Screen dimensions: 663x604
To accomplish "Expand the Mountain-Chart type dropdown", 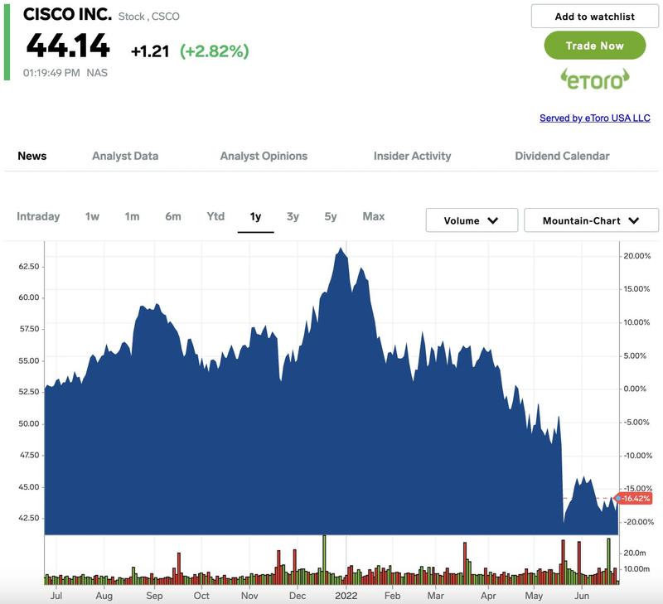I will (591, 220).
